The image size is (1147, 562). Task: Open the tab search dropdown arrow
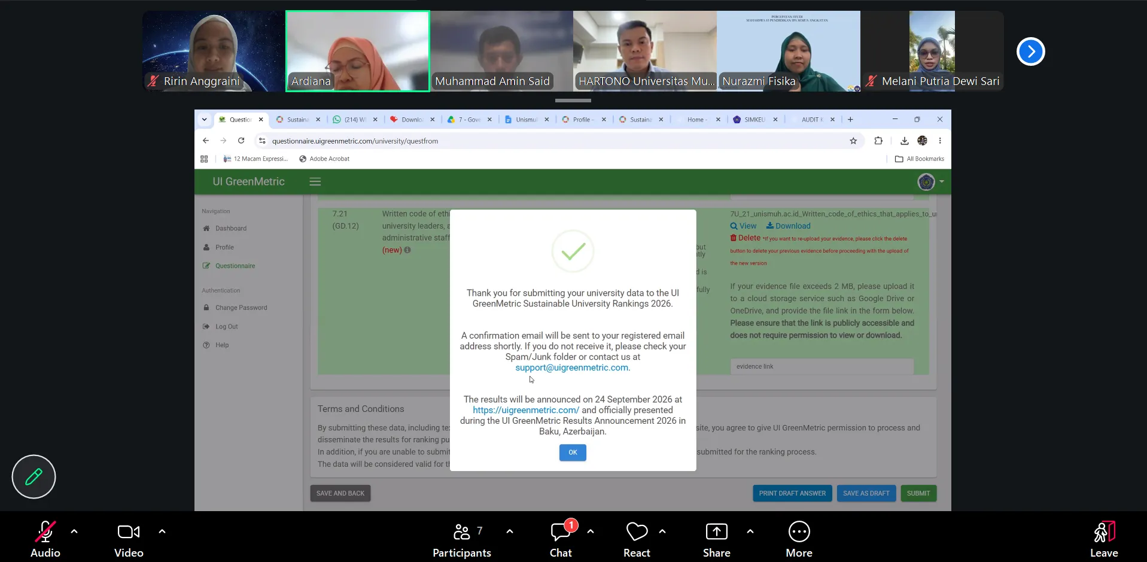point(204,120)
